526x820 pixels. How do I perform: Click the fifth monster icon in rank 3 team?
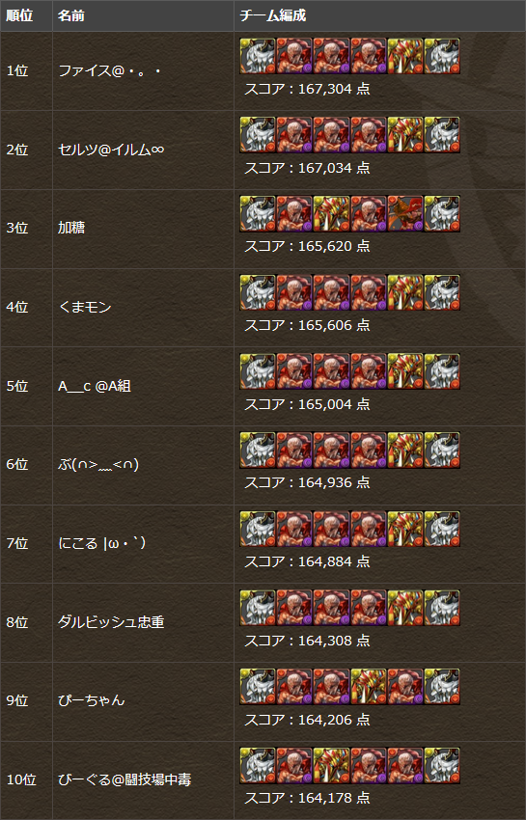click(405, 213)
